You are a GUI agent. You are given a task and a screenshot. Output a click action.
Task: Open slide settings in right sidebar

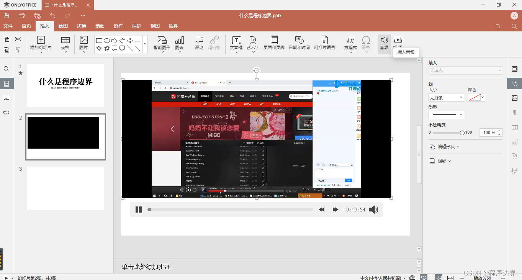click(x=515, y=69)
